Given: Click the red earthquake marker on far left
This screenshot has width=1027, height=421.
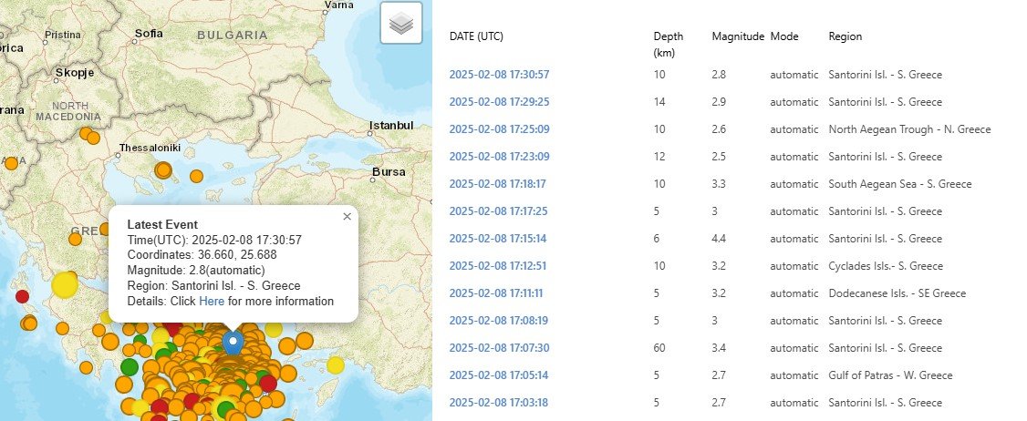Looking at the screenshot, I should pos(23,296).
